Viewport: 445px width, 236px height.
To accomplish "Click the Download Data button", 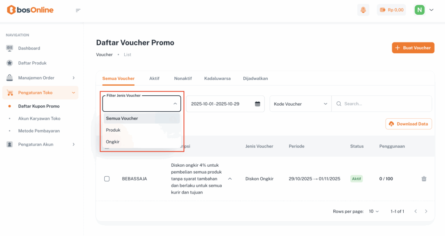I will point(408,124).
